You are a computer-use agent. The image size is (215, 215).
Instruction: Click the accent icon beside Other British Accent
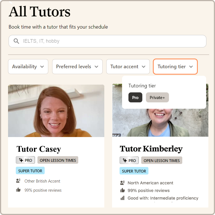click(x=18, y=181)
